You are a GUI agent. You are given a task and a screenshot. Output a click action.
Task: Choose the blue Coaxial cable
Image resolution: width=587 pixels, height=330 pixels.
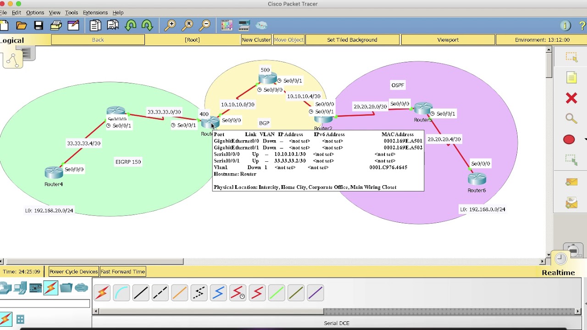[218, 293]
